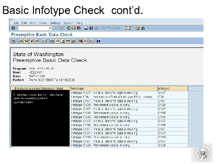Click the Generate Shortcut icon
The width and height of the screenshot is (218, 164).
click(130, 28)
